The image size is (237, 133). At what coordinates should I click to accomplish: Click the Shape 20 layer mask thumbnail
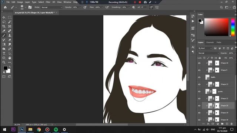coord(217,106)
